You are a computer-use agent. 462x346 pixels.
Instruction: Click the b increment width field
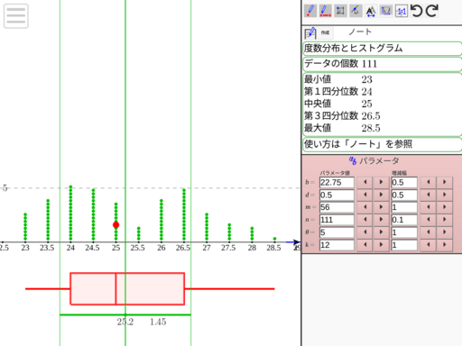(404, 182)
